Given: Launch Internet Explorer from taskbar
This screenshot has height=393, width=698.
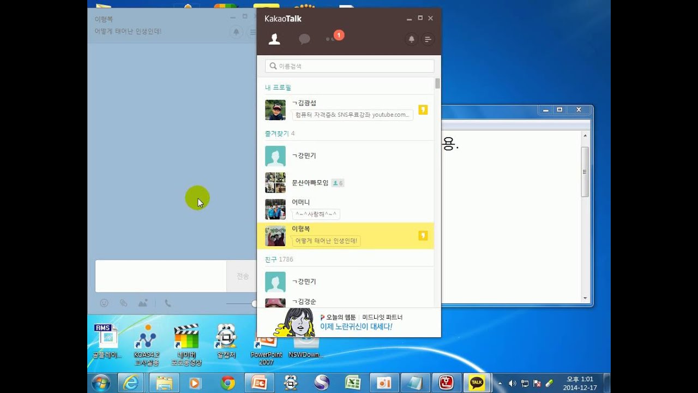Looking at the screenshot, I should pos(131,383).
